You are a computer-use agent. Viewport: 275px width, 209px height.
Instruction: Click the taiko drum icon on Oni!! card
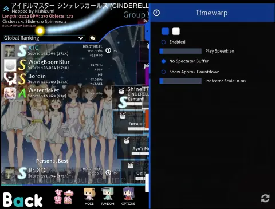tap(131, 165)
